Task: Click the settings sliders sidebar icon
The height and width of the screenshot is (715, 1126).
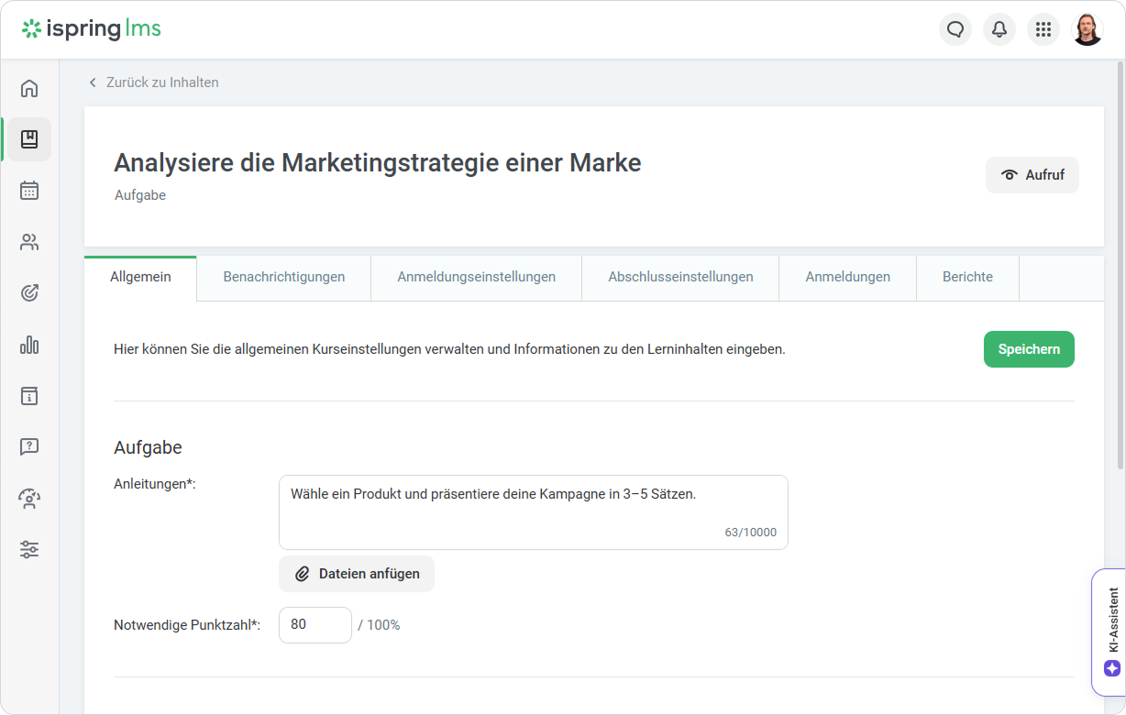Action: [x=29, y=550]
